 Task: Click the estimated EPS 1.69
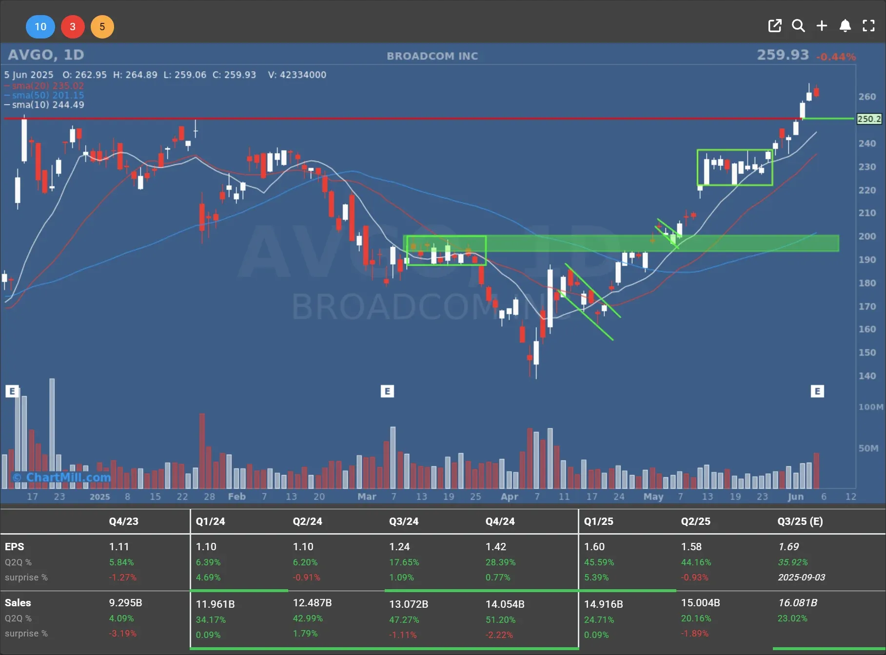(788, 547)
